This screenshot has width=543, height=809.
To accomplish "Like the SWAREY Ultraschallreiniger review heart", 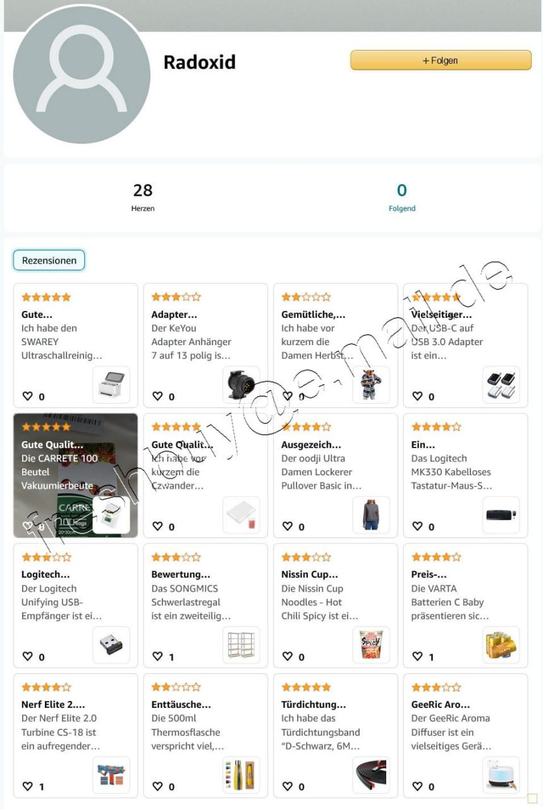I will coord(27,396).
